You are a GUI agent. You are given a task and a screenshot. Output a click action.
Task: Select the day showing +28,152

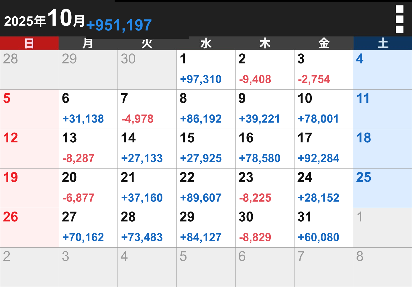pyautogui.click(x=324, y=188)
